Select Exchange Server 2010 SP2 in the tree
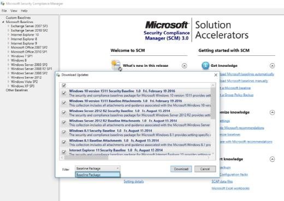 (x=29, y=31)
